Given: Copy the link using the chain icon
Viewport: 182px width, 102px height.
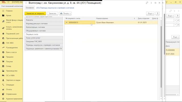Looking at the screenshot, I should click(x=147, y=3).
